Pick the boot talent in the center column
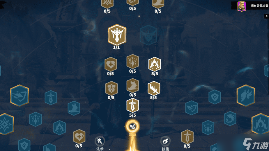Viewport: 269px width, 151px height. click(133, 85)
